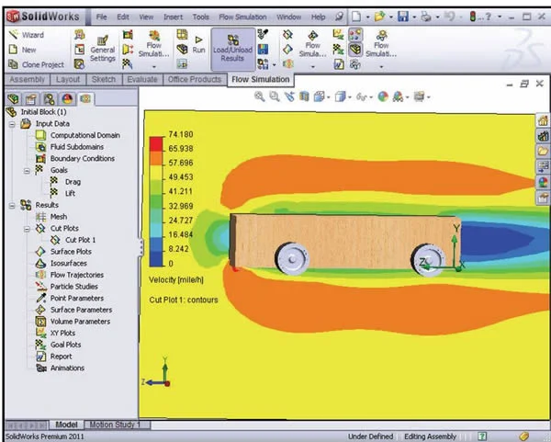Open the Insert menu
551x442 pixels.
pyautogui.click(x=173, y=17)
